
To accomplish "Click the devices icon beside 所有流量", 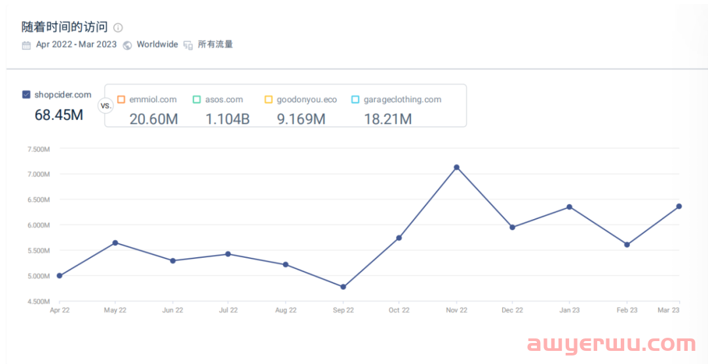I will point(188,45).
